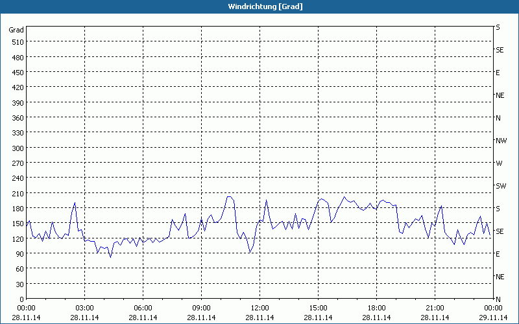This screenshot has width=519, height=324.
Task: Click the 28.11.14 date under 03:00
Action: point(84,318)
